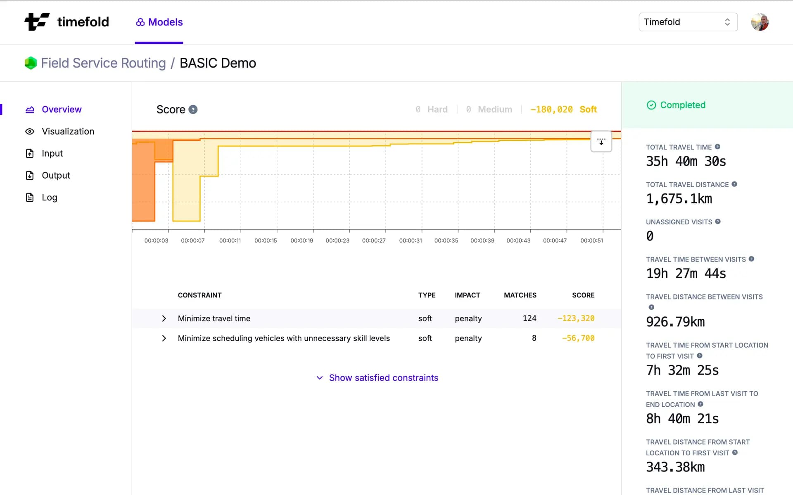Open the Field Service Routing breadcrumb link
793x495 pixels.
(x=103, y=63)
